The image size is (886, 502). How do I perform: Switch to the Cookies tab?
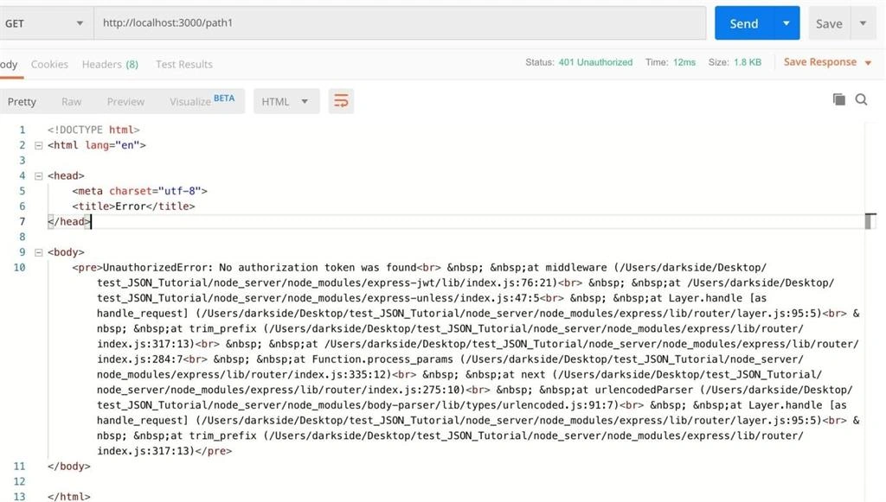[49, 64]
